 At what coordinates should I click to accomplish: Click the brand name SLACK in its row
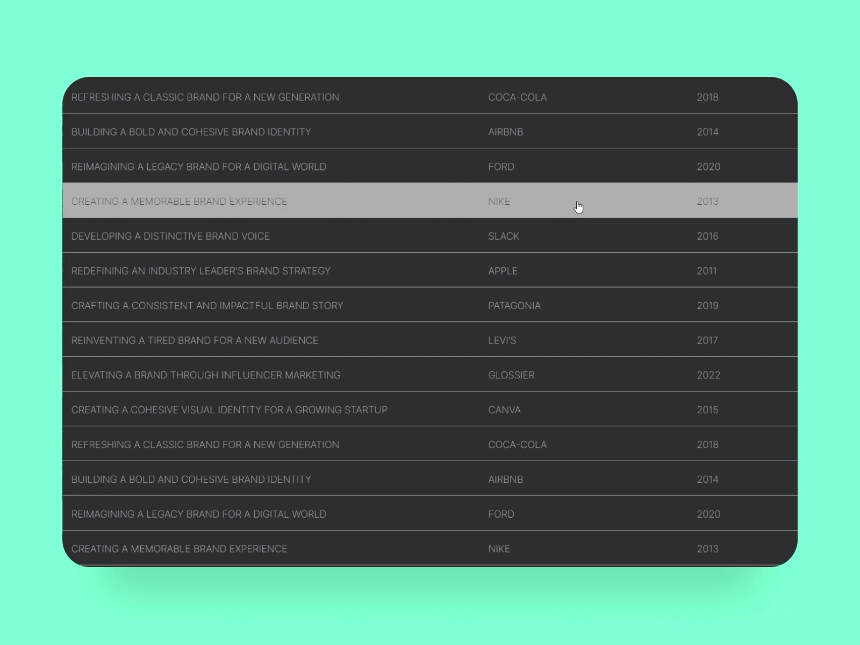(503, 236)
